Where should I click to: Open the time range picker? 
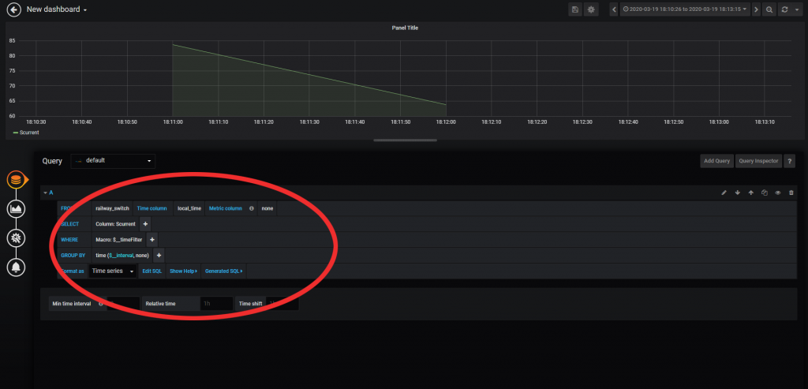pyautogui.click(x=685, y=9)
